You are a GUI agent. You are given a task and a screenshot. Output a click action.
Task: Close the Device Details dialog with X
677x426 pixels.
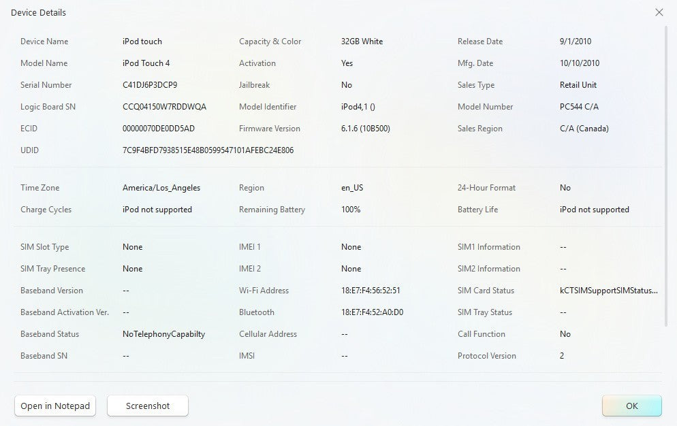coord(659,12)
